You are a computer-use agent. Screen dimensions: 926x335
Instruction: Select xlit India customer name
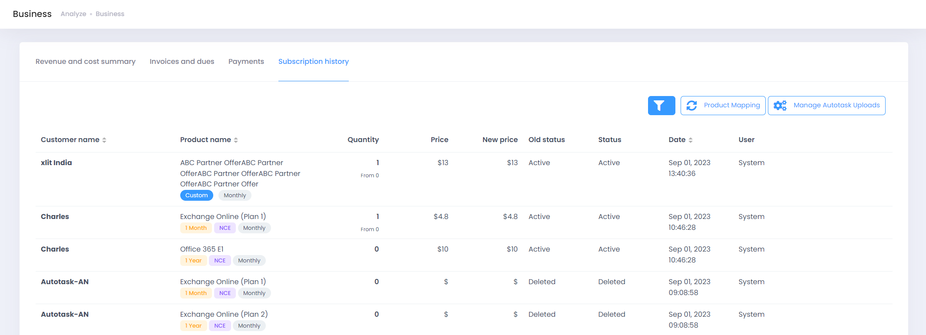(x=56, y=163)
